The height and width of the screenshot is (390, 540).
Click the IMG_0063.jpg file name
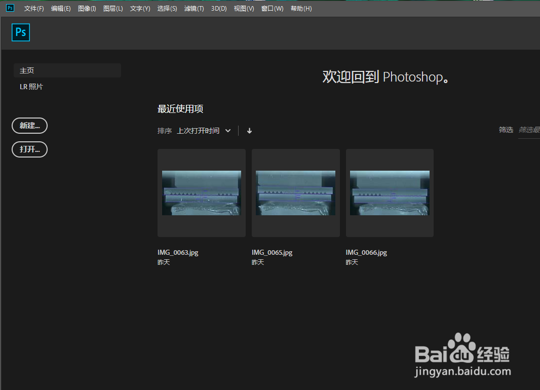(x=178, y=253)
